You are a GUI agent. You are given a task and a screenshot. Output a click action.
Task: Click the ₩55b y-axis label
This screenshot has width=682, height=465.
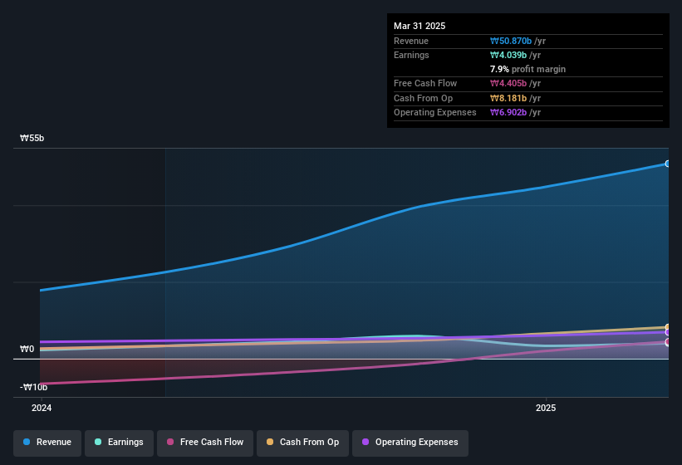(32, 138)
